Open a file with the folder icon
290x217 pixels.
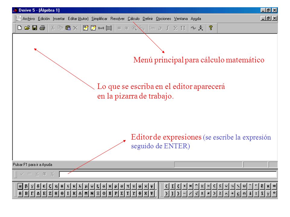click(27, 28)
